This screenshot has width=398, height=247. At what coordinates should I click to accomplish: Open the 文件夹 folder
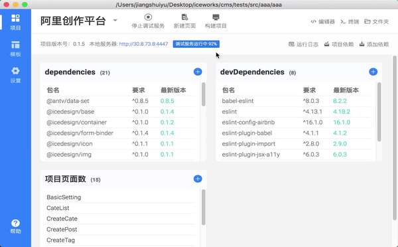click(x=376, y=22)
